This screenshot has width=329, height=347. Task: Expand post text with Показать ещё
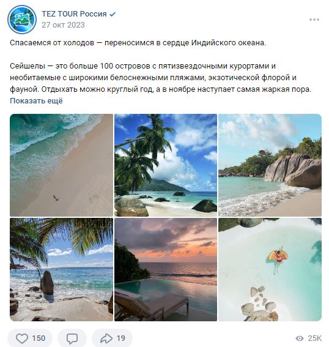coord(36,101)
